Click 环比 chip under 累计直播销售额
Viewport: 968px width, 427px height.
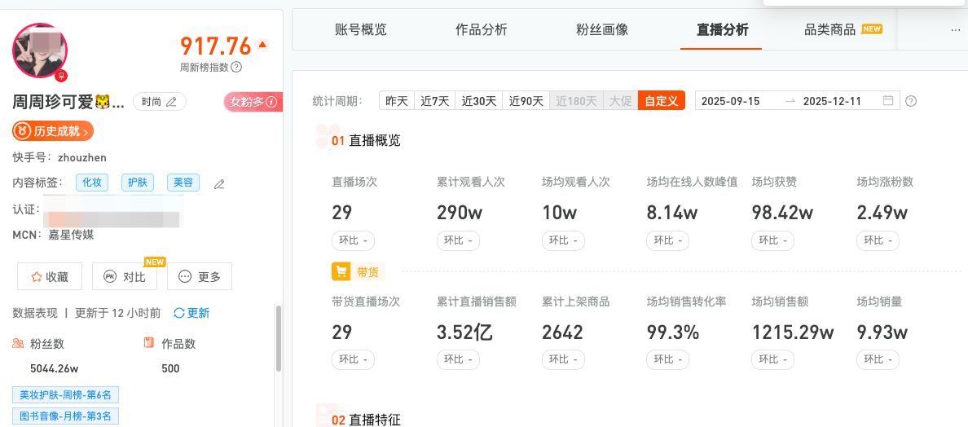tap(458, 359)
